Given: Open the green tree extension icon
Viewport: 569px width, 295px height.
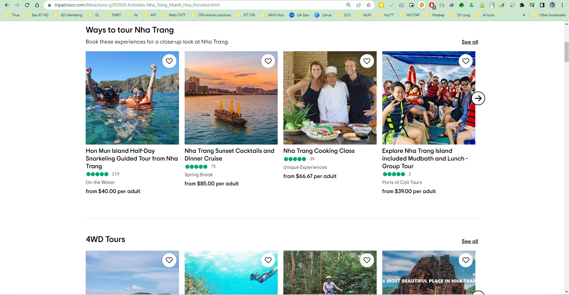Looking at the screenshot, I should click(462, 5).
